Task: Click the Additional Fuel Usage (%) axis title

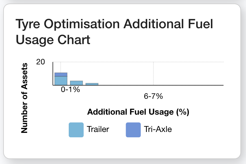Action: [x=138, y=112]
